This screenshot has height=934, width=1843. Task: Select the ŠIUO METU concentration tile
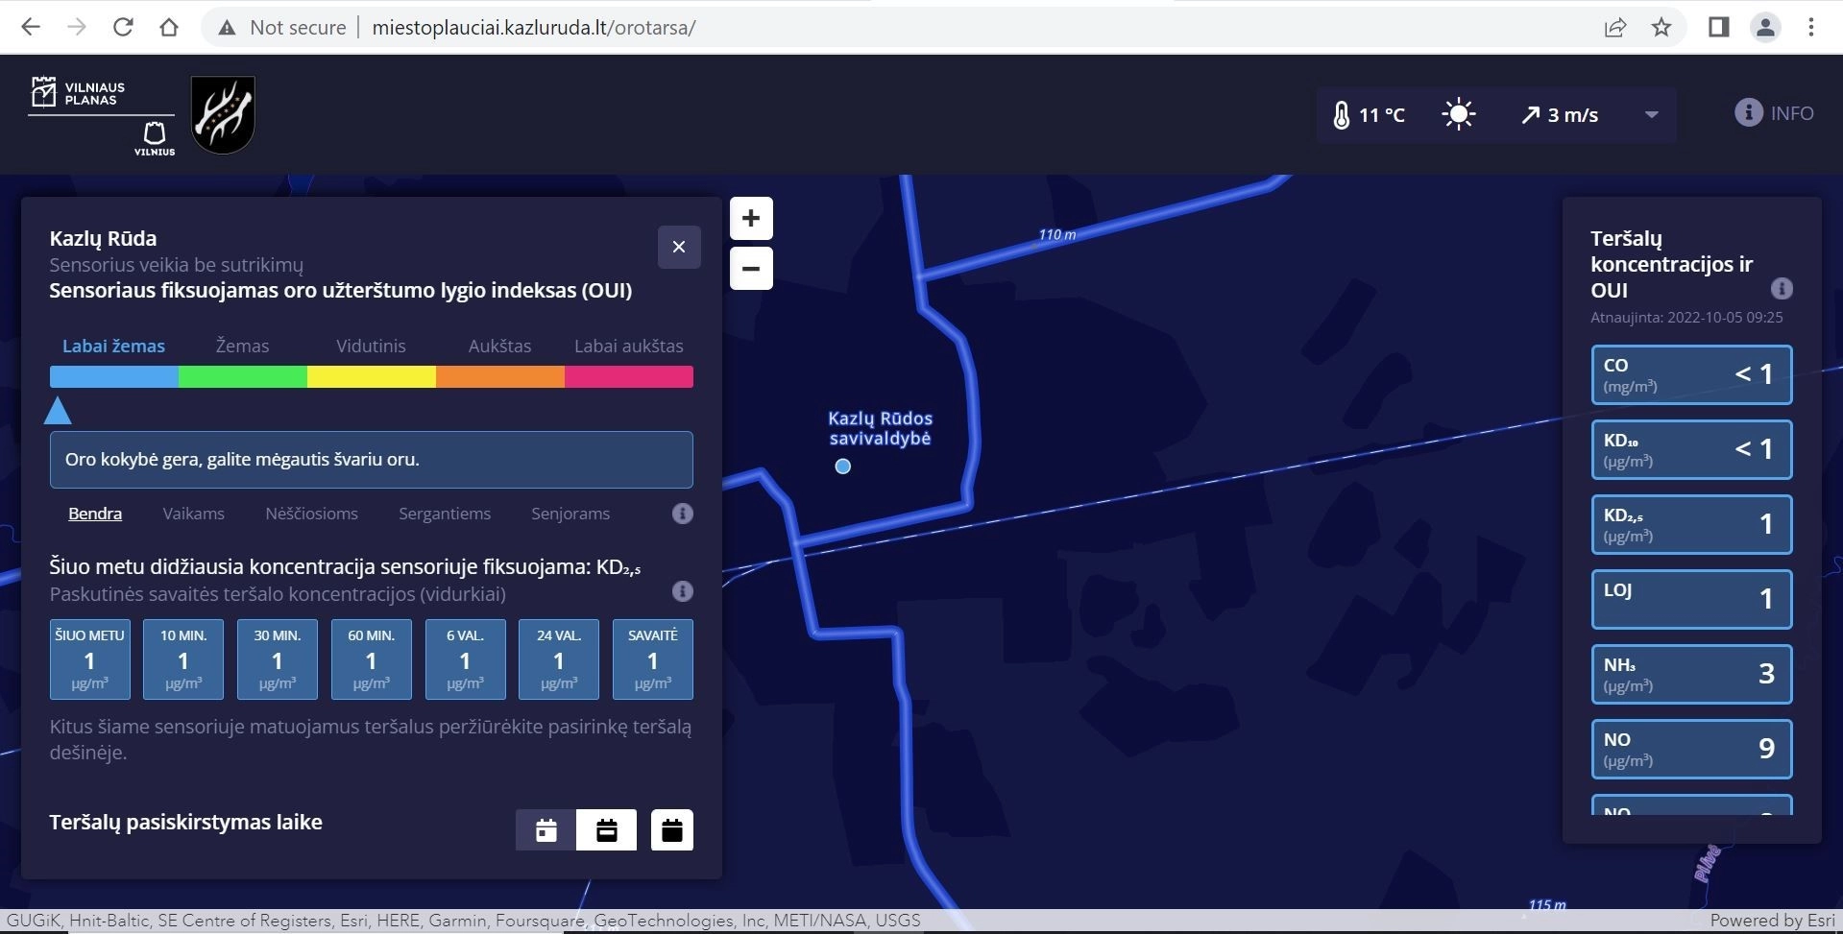pos(89,659)
